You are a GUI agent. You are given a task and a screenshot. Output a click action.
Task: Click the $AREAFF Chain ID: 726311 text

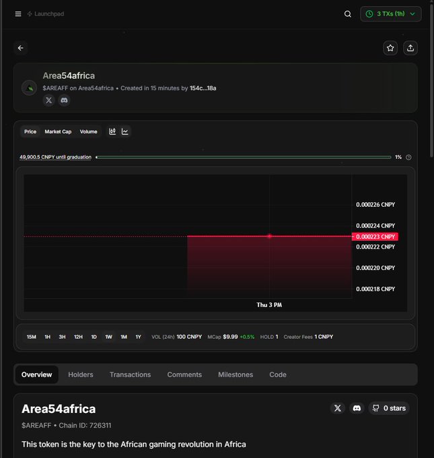pyautogui.click(x=66, y=425)
